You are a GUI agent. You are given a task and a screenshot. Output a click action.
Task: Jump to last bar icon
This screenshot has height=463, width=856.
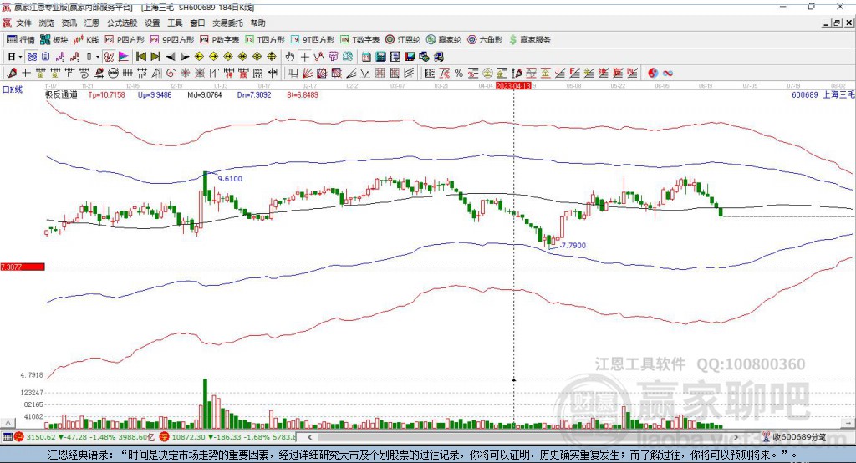(155, 57)
